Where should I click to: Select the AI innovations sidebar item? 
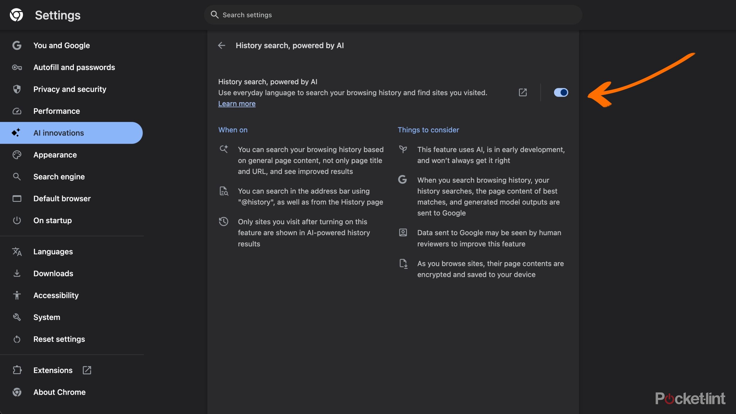[x=59, y=133]
